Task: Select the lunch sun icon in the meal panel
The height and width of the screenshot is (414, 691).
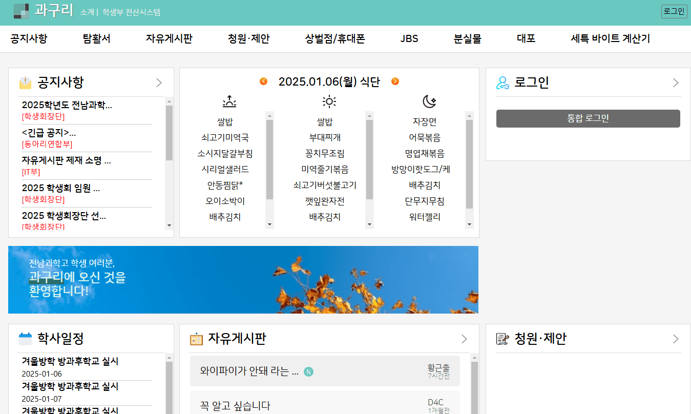Action: click(329, 101)
